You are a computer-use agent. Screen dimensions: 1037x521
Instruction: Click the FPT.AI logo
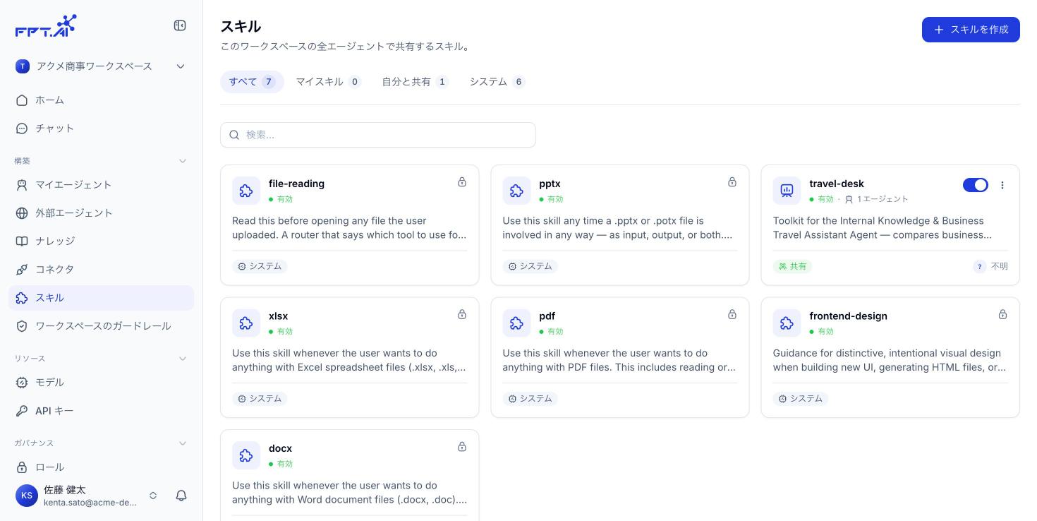46,25
